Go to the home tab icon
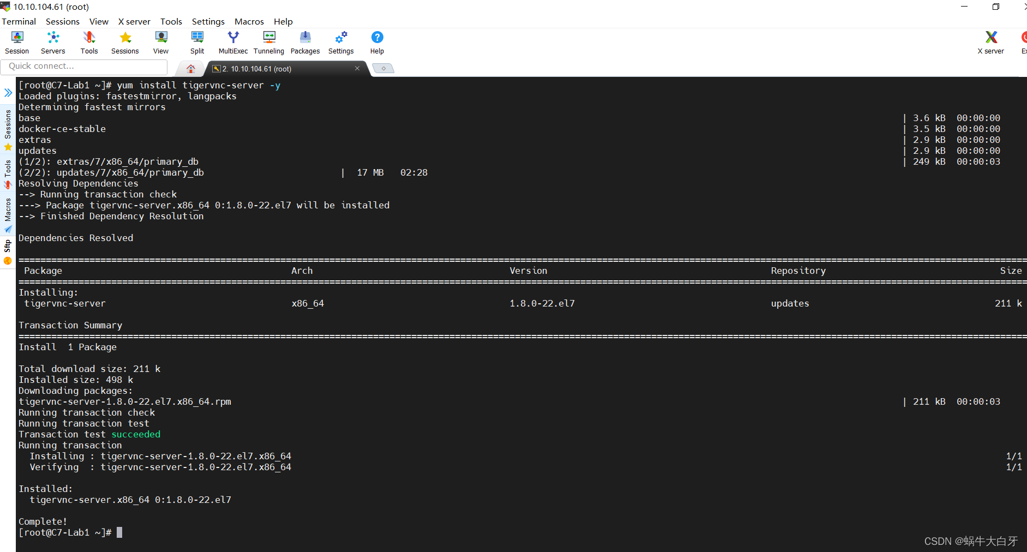The image size is (1027, 552). point(191,69)
